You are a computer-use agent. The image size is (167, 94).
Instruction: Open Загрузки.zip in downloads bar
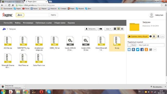point(12,87)
